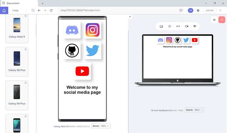Open settings gear icon
227x133 pixels.
pos(198,11)
